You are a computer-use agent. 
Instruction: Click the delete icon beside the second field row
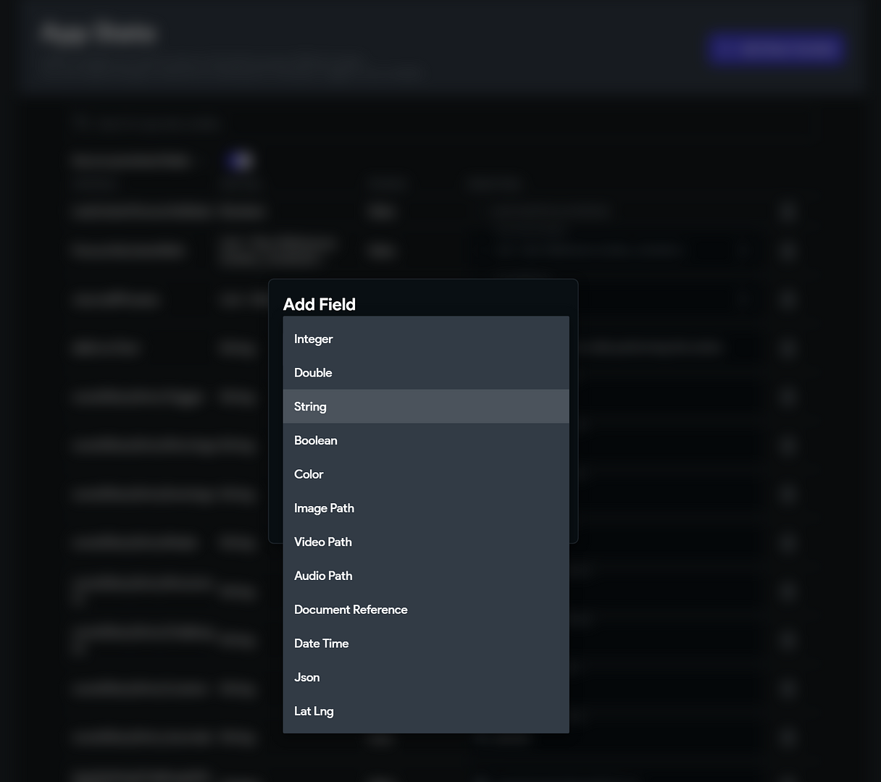(788, 251)
